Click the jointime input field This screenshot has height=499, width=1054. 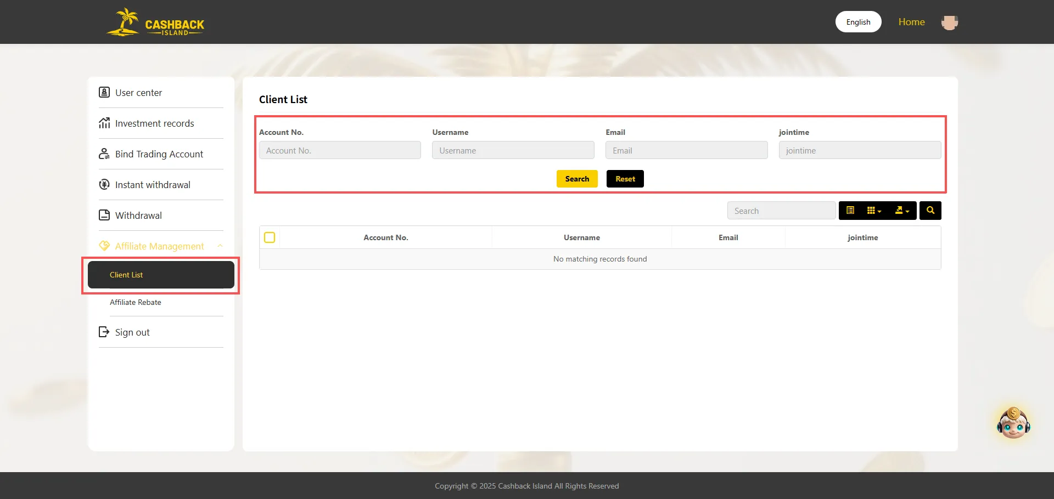tap(860, 150)
